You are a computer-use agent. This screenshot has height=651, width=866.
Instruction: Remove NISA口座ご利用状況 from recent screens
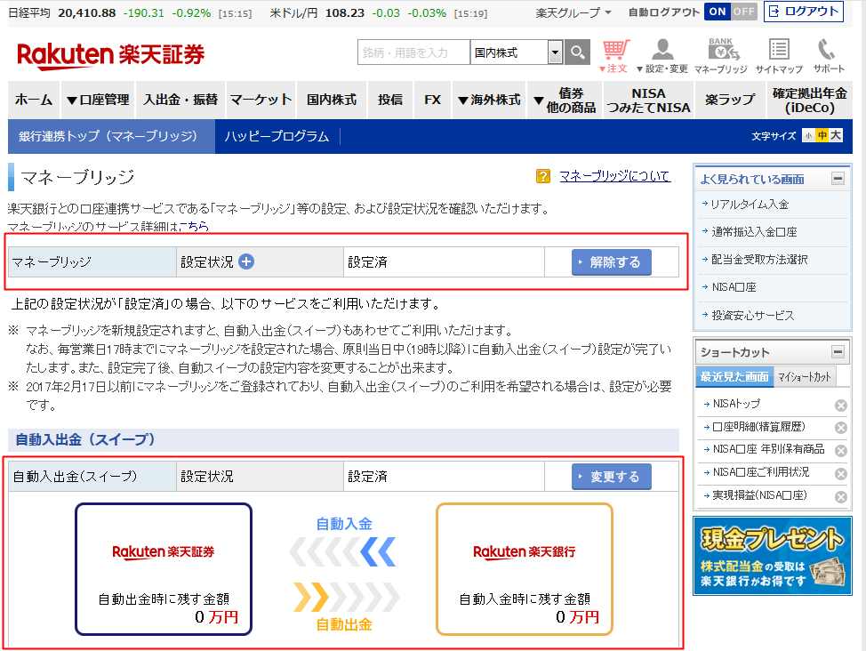pos(840,474)
